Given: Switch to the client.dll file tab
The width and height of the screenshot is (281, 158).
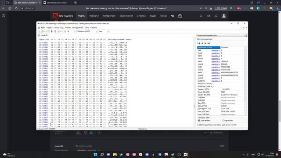Looking at the screenshot, I should tap(43, 35).
